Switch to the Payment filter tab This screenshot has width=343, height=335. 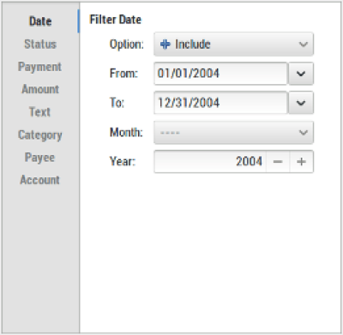pyautogui.click(x=39, y=67)
